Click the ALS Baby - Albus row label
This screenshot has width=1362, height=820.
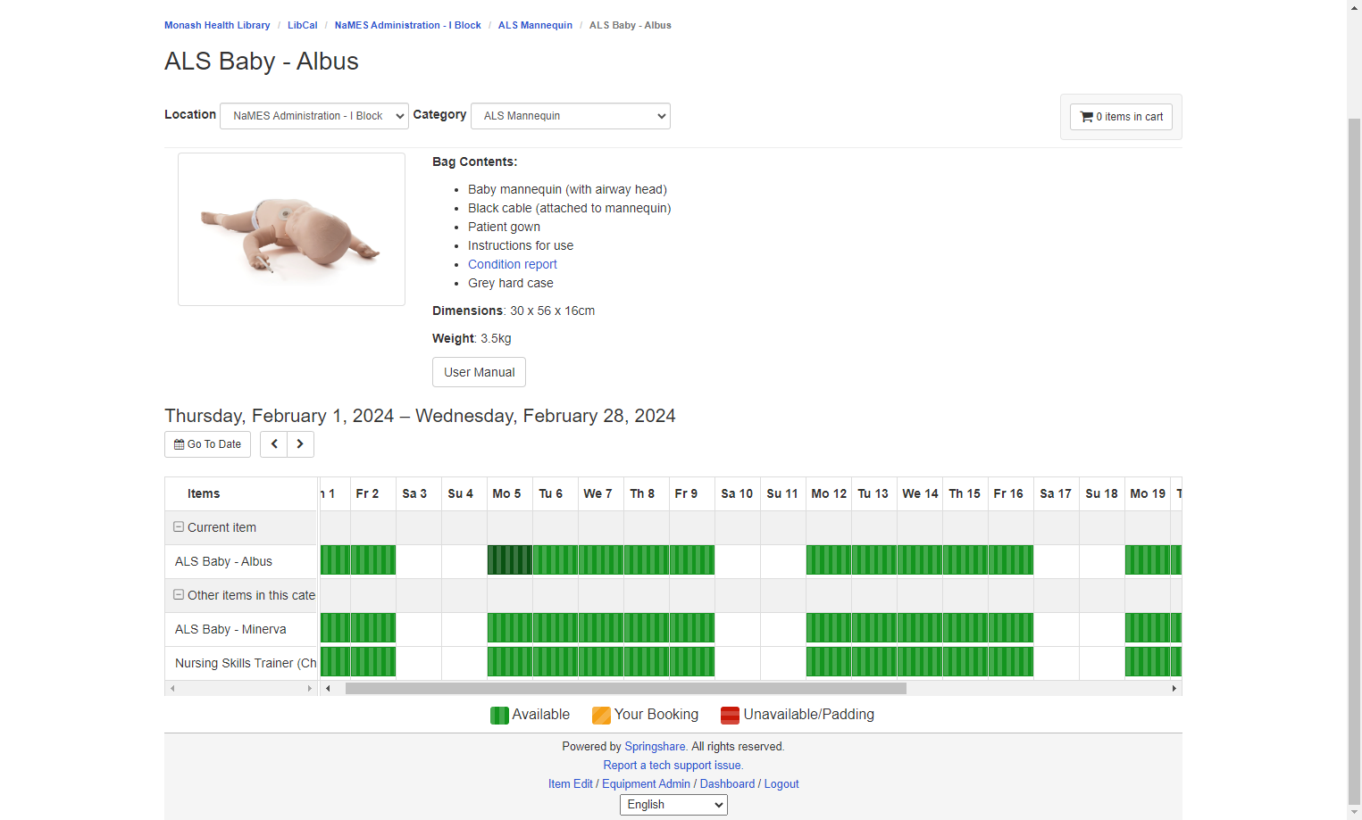tap(223, 561)
